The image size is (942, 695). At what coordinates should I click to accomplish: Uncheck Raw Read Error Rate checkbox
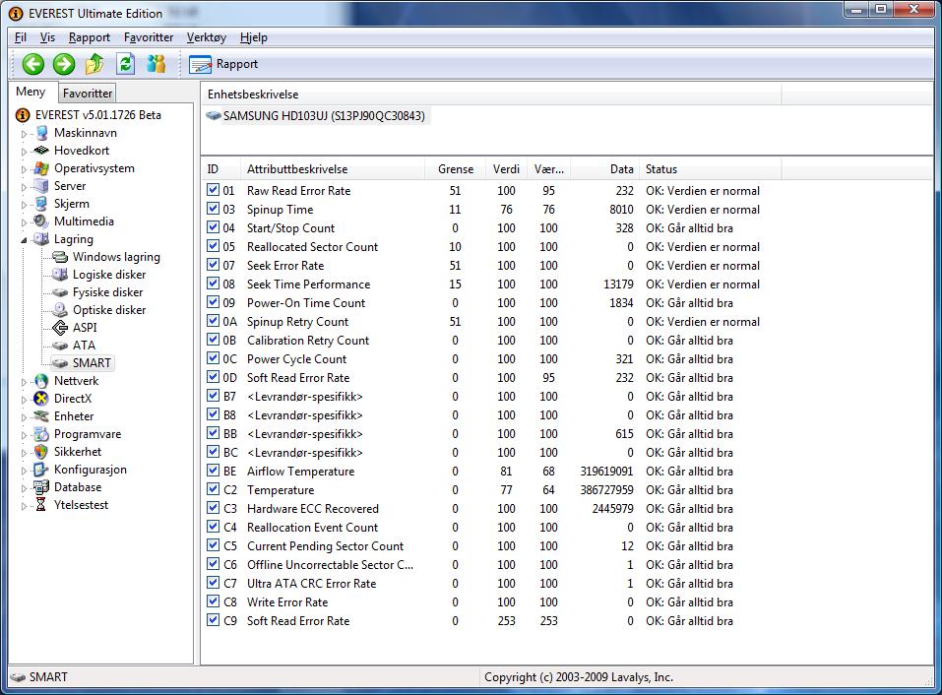coord(213,190)
